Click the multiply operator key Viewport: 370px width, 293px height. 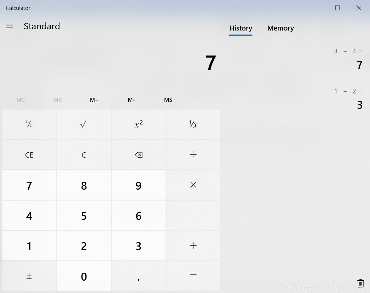[193, 185]
